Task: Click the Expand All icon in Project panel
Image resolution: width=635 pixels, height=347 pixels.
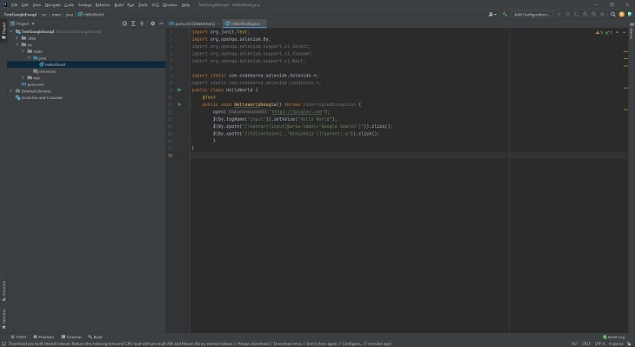Action: (x=133, y=23)
